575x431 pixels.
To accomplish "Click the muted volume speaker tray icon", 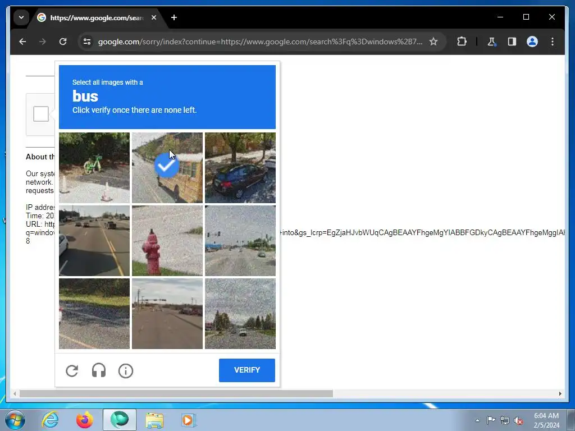I will click(x=518, y=420).
